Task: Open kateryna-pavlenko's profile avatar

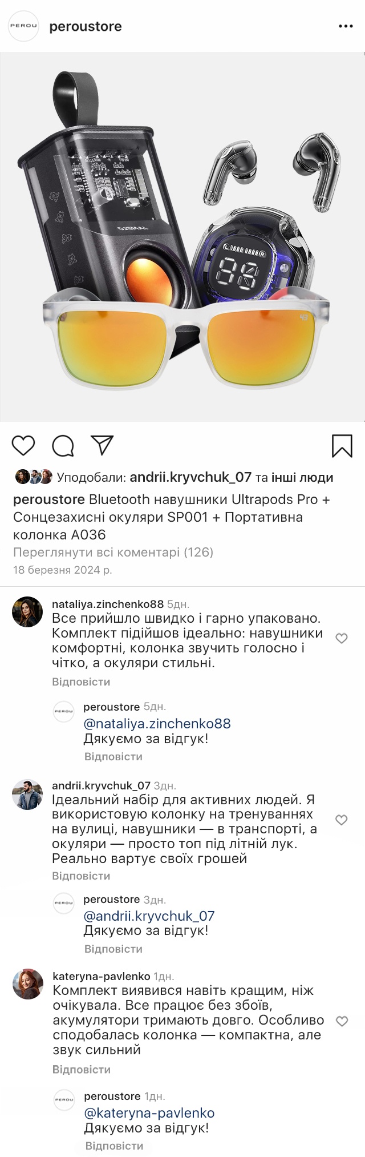Action: pos(28,984)
